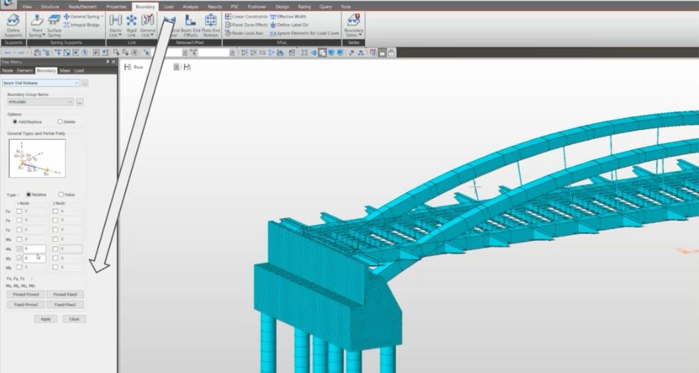This screenshot has height=373, width=699.
Task: Click the General Link icon
Action: click(x=148, y=20)
